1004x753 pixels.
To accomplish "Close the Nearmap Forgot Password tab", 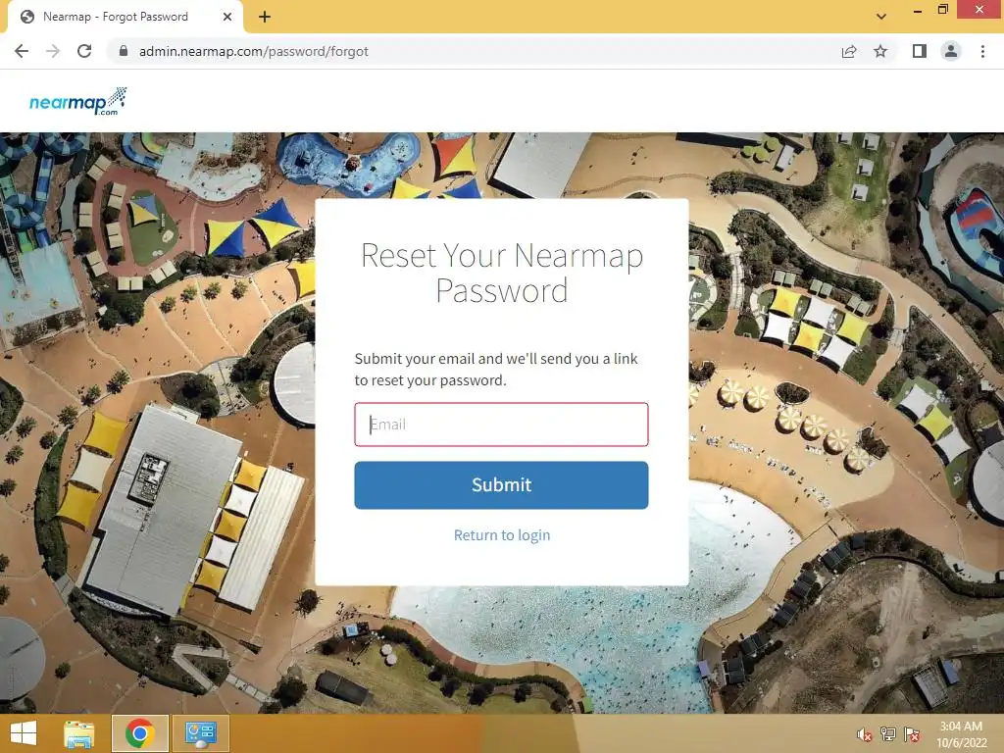I will click(x=227, y=17).
